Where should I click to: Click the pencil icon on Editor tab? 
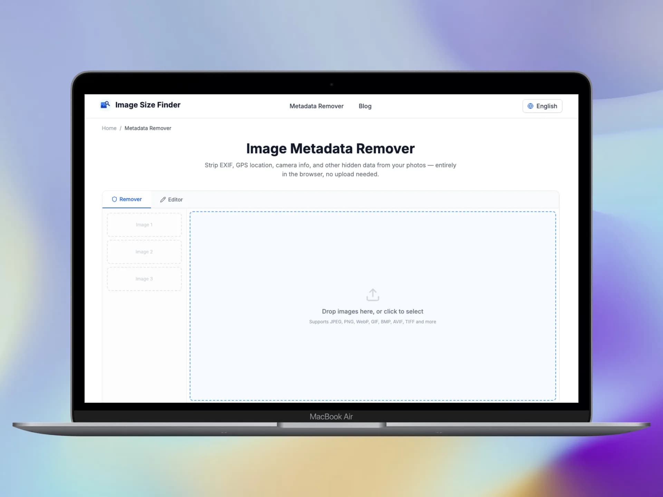click(163, 200)
